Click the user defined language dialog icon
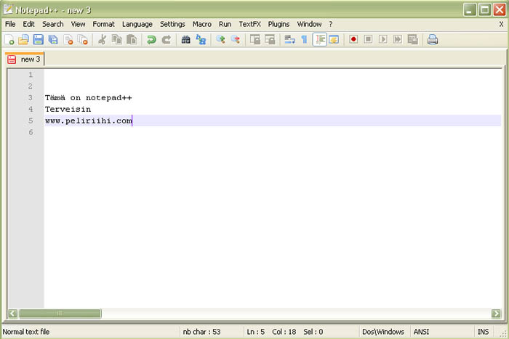The width and height of the screenshot is (509, 339). click(334, 39)
